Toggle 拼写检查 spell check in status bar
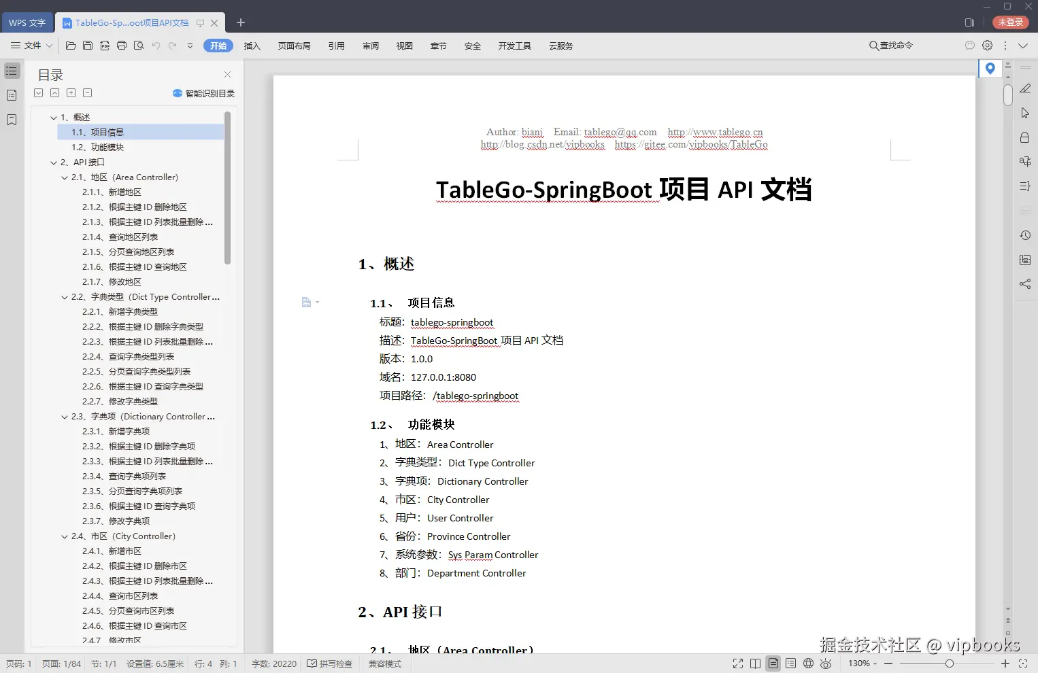This screenshot has height=673, width=1038. point(330,663)
